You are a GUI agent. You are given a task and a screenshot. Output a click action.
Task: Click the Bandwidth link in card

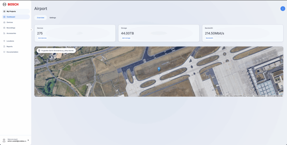tap(209, 38)
